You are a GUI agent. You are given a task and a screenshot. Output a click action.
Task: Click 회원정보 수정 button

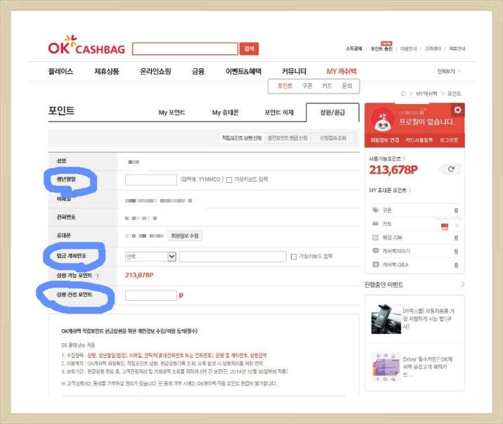pyautogui.click(x=185, y=236)
